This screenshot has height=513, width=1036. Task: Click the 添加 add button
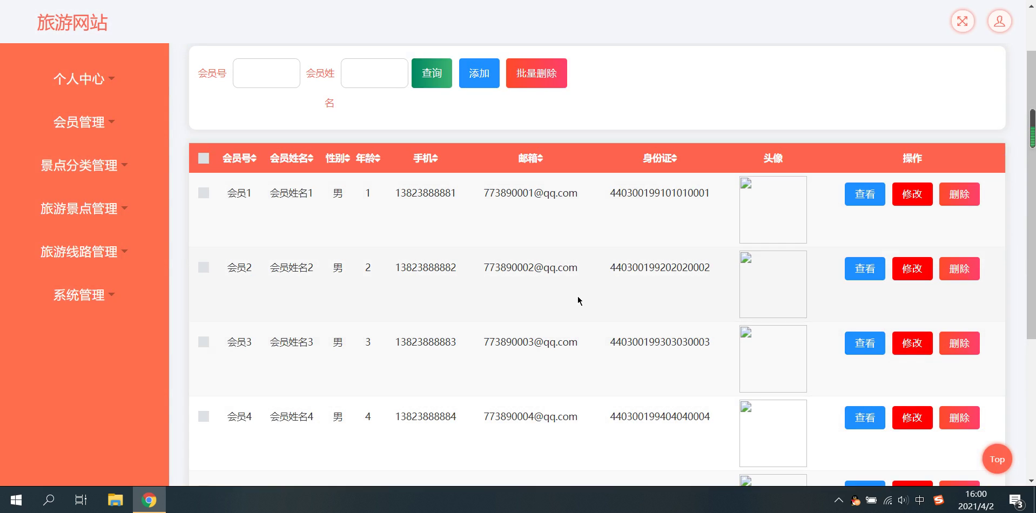(x=479, y=73)
